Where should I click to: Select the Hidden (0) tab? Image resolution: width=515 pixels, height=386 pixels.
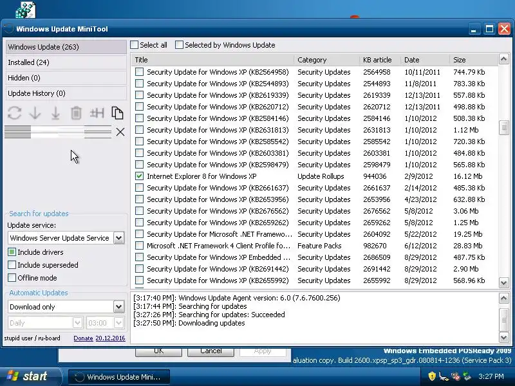pos(66,78)
